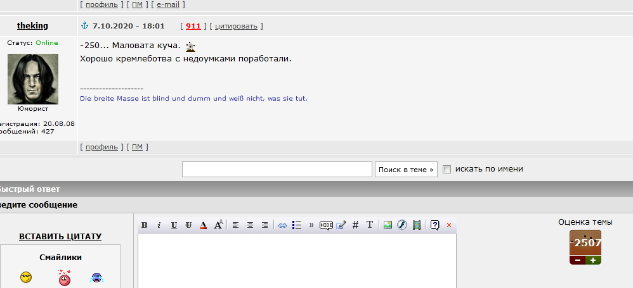Apply strikethrough formatting

(188, 225)
